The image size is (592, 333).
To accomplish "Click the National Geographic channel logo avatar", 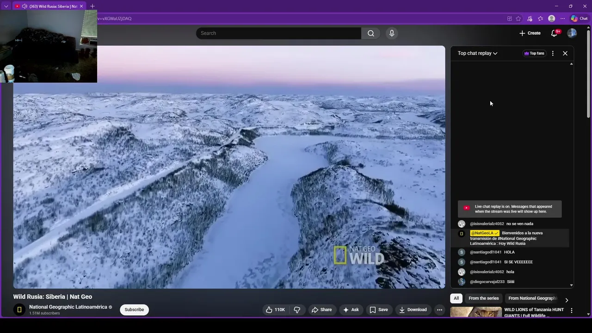I will coord(19,310).
